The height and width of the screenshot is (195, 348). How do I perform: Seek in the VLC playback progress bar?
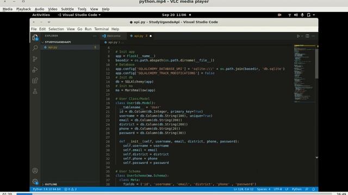174,194
